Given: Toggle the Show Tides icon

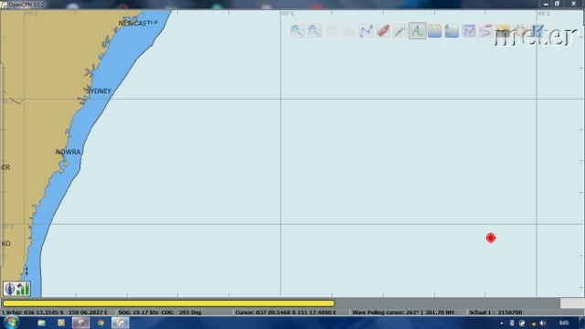Looking at the screenshot, I should point(452,30).
